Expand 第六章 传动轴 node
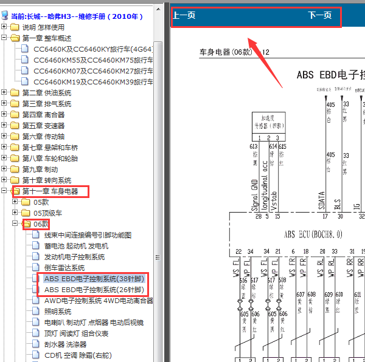Viewport: 365px width, 362px height. click(x=4, y=135)
